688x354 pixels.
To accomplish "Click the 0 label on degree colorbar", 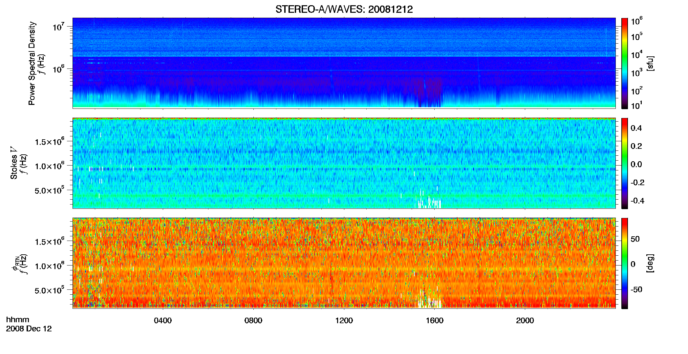I will click(633, 264).
